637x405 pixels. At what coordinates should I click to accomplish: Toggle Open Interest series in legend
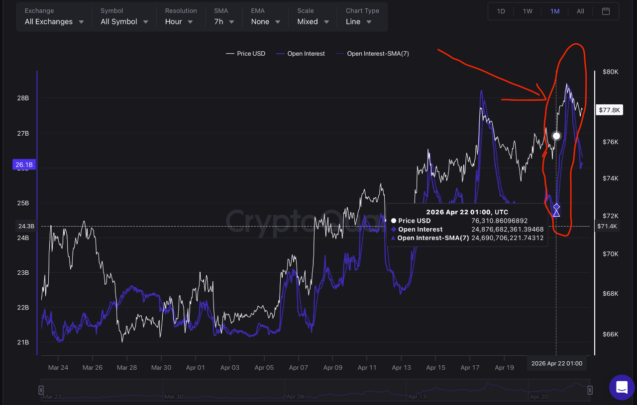(301, 54)
